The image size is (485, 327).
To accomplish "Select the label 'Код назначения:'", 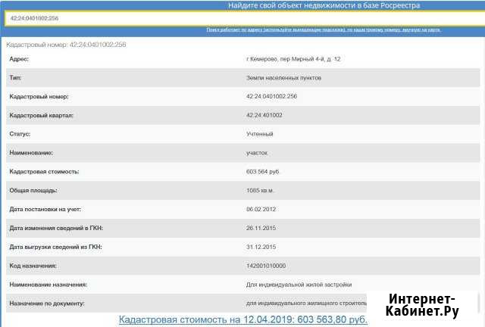I will (33, 266).
